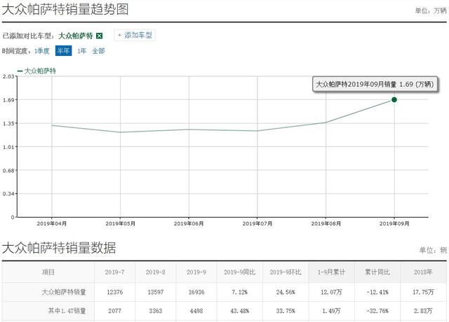Click the y-axis value 0.68
This screenshot has height=322, width=449.
(8, 170)
